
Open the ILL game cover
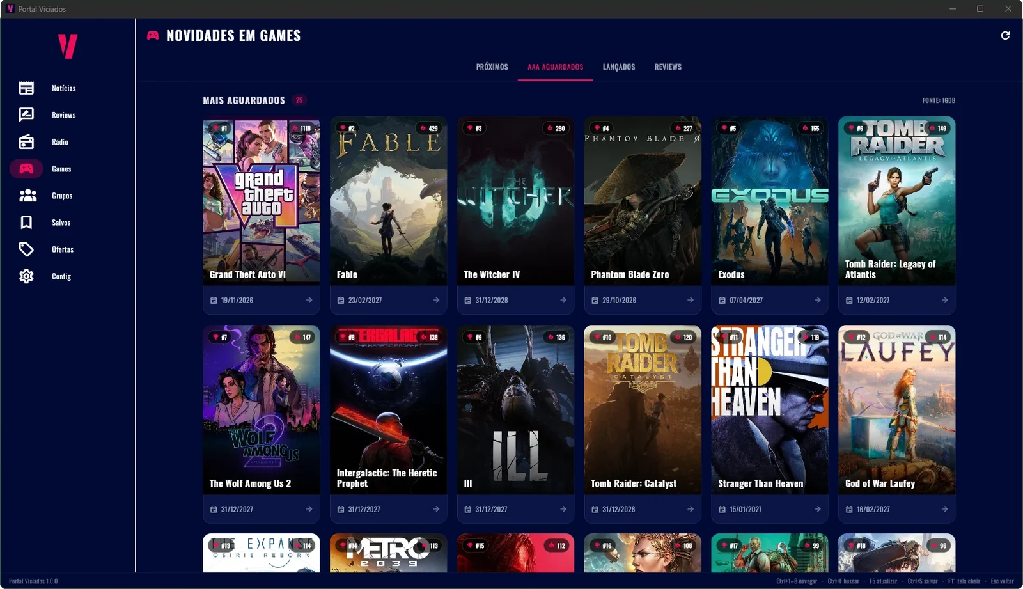pos(515,410)
